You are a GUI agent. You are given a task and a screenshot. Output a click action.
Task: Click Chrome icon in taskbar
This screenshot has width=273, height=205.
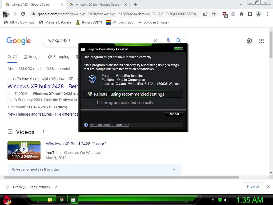tap(62, 200)
